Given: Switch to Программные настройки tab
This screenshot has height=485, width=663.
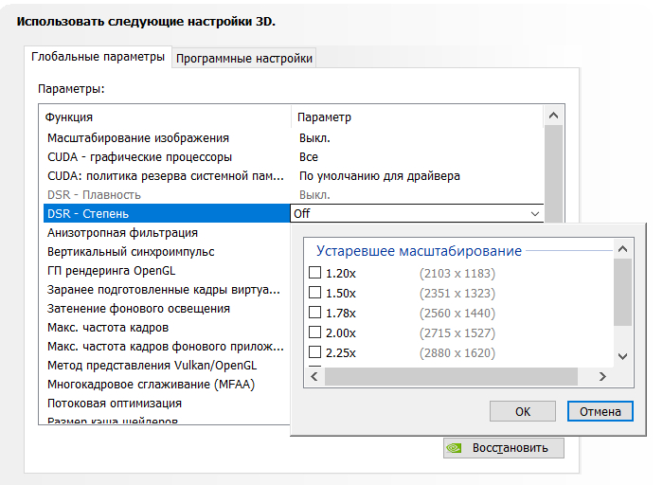Looking at the screenshot, I should point(244,59).
